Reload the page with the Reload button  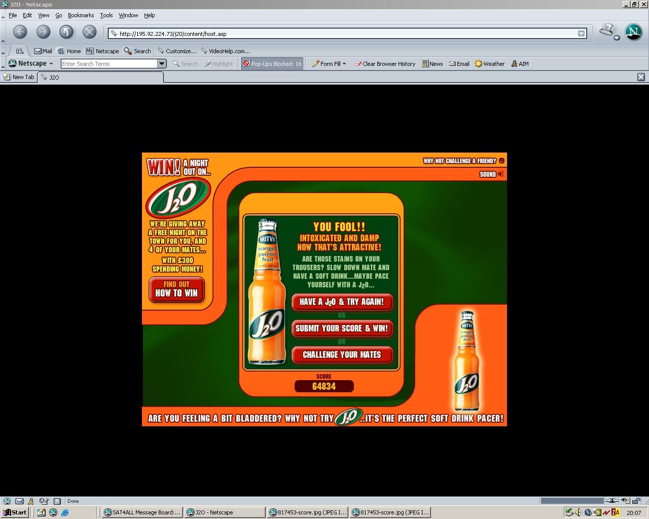coord(66,32)
